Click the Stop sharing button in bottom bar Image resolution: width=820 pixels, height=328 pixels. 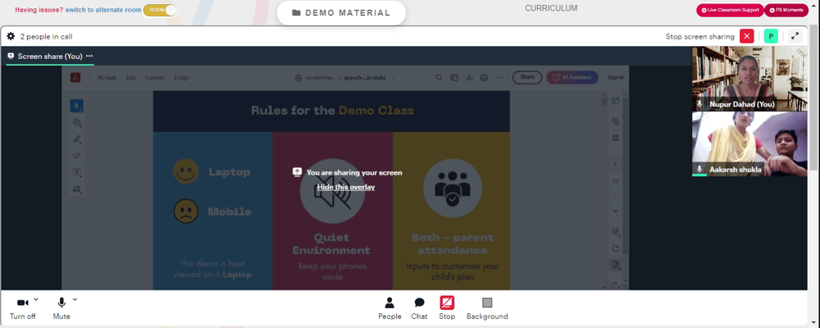(x=447, y=308)
